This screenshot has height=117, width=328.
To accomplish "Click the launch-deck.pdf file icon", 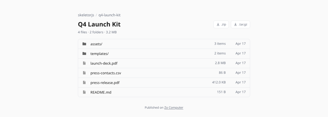I will pos(84,63).
